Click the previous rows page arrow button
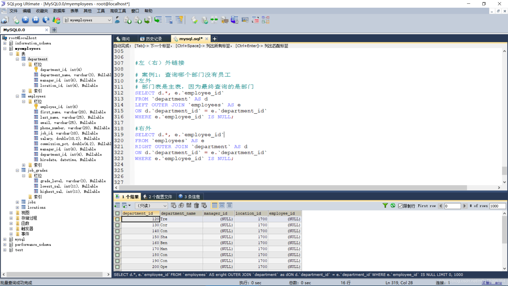The width and height of the screenshot is (508, 286). tap(441, 206)
